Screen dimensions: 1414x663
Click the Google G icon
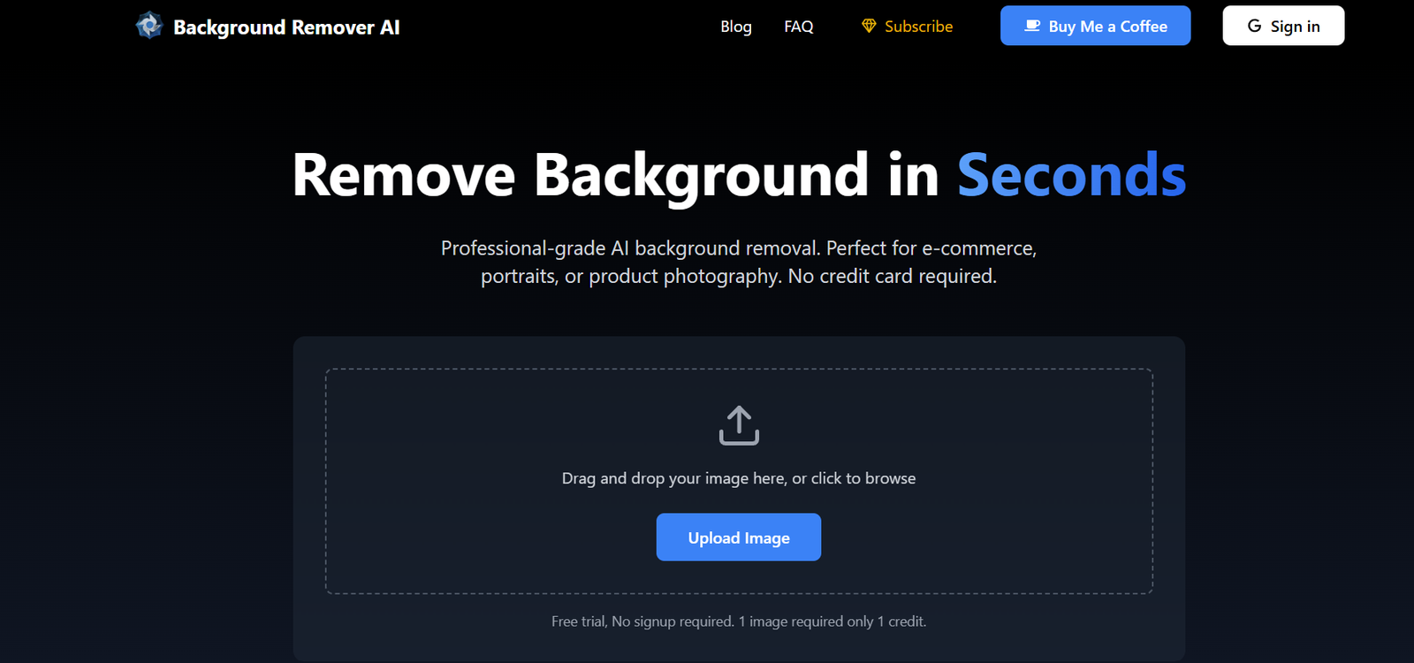[1254, 27]
